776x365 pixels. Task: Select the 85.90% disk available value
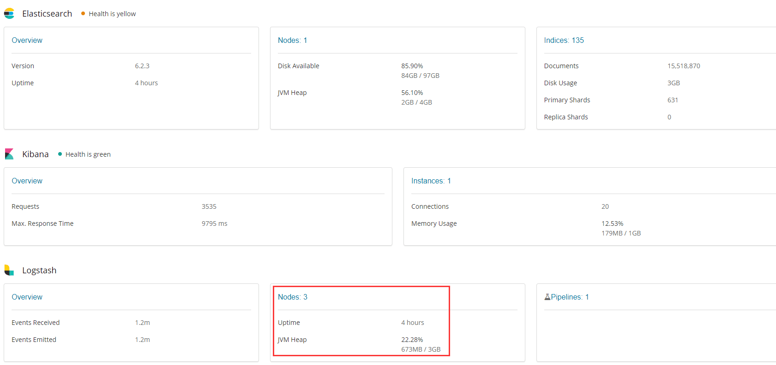(x=412, y=66)
